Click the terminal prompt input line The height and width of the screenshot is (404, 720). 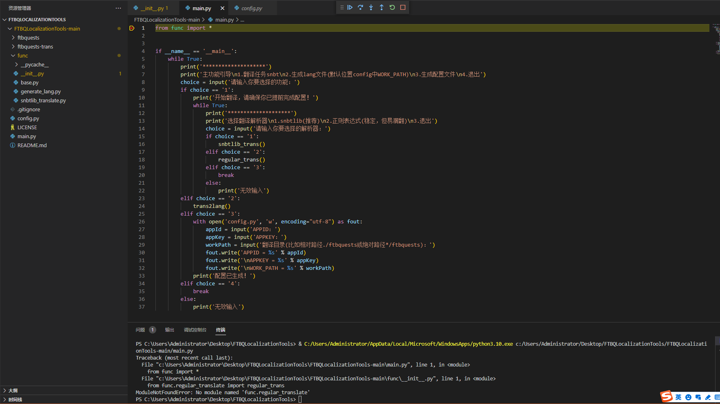300,399
